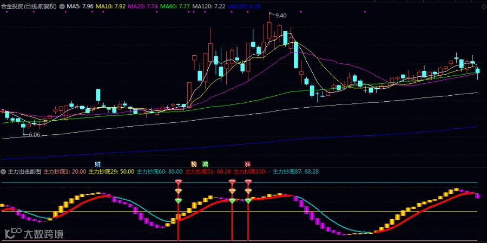Click the red 涨 limit-up marker
The width and height of the screenshot is (487, 243).
[247, 164]
